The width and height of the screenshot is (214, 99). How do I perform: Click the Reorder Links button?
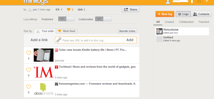[x=127, y=31]
